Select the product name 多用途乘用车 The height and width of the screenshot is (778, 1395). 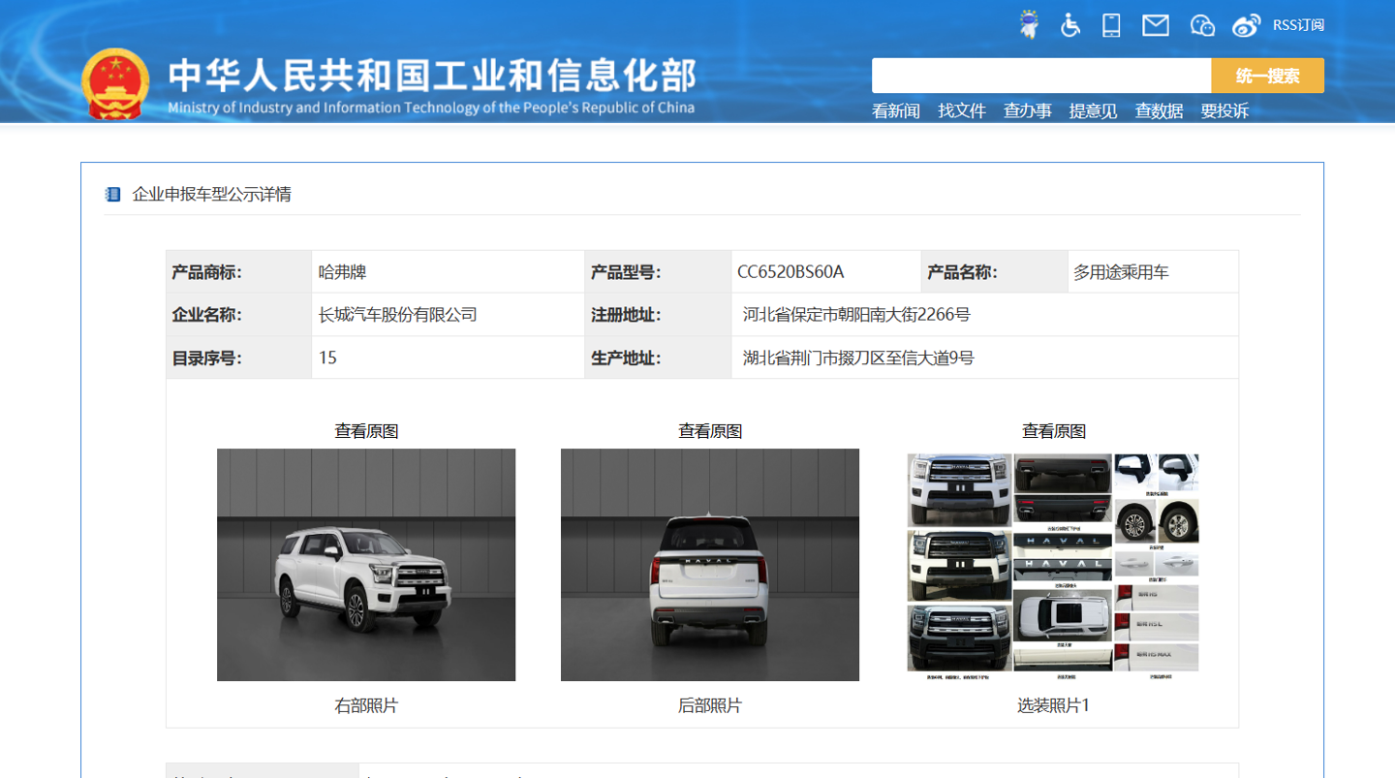click(x=1121, y=272)
